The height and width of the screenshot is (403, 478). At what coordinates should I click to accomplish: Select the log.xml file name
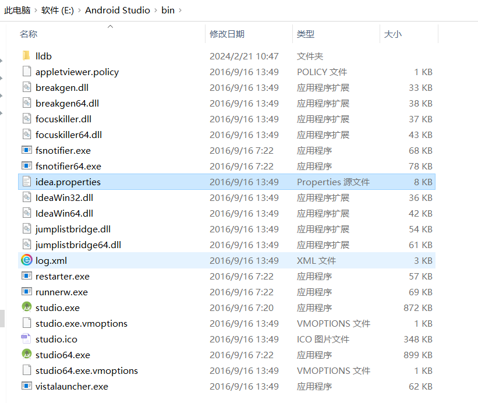click(51, 261)
